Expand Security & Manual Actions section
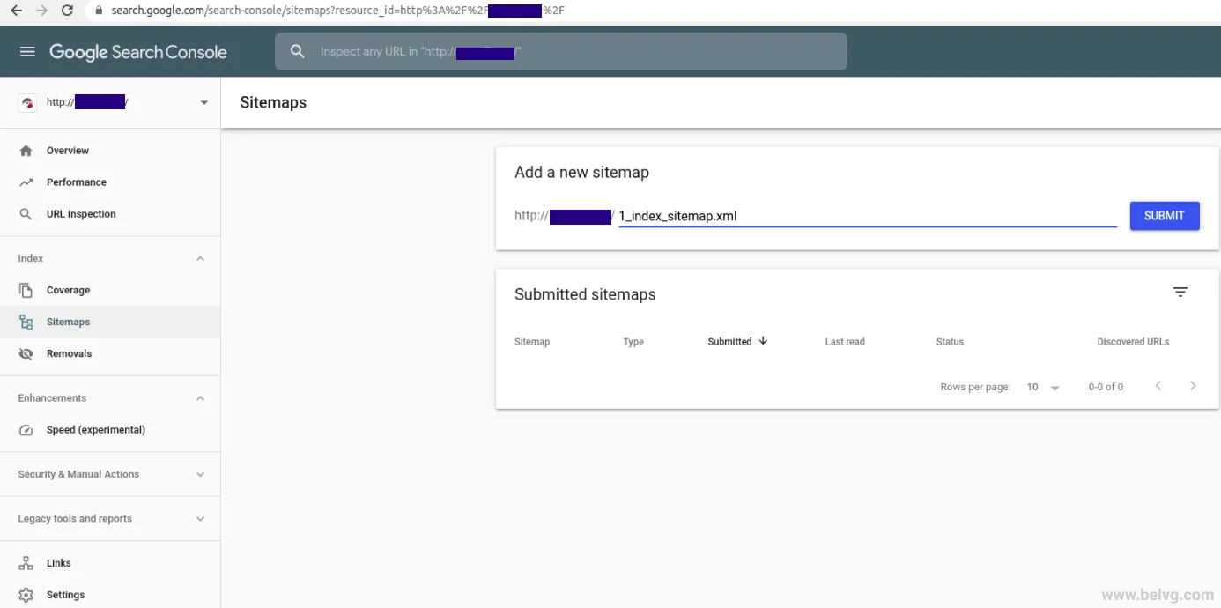The image size is (1221, 608). point(200,474)
